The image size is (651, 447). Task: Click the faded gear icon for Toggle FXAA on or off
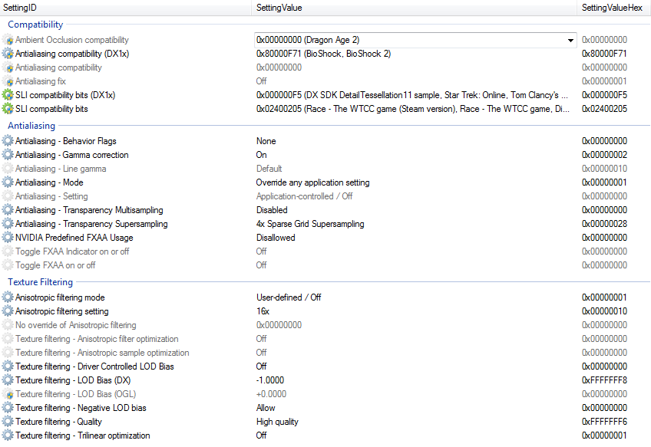(8, 265)
